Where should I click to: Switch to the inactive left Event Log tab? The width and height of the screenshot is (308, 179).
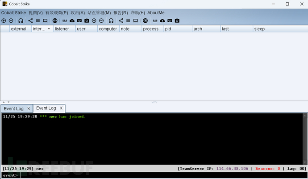(x=14, y=109)
